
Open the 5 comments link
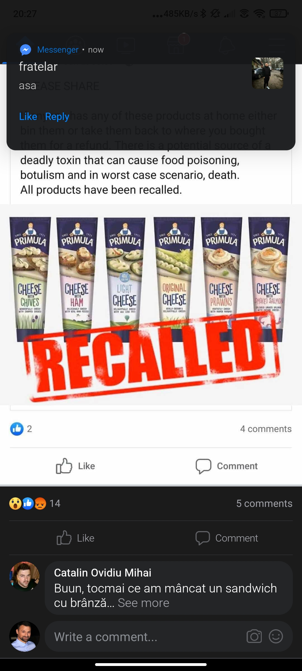point(264,503)
